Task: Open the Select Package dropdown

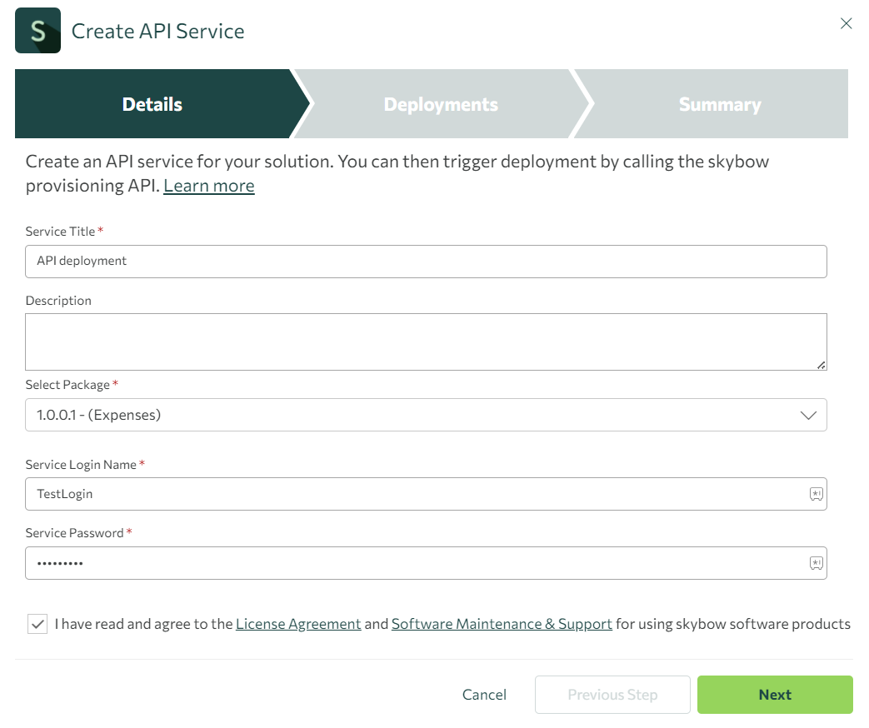Action: tap(426, 415)
